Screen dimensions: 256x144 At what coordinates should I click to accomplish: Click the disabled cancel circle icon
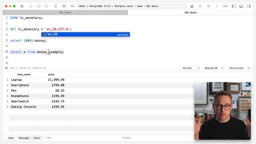(x=31, y=6)
